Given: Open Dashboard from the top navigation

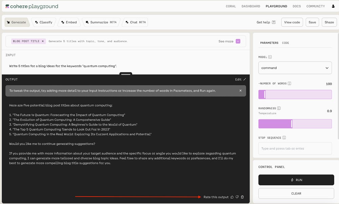Looking at the screenshot, I should [x=251, y=6].
